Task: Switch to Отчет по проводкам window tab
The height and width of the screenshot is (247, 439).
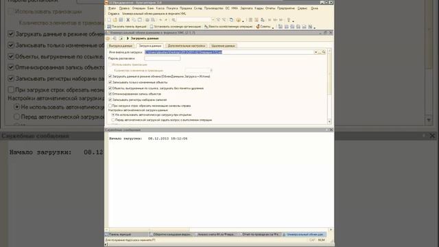Action: [x=260, y=235]
